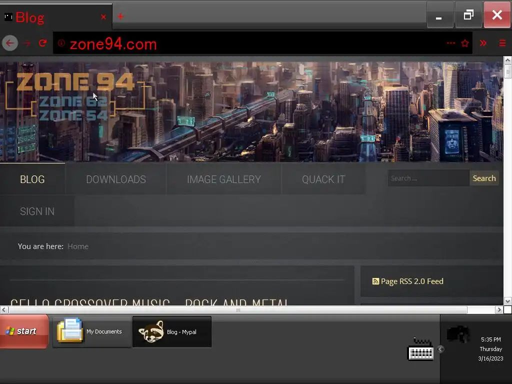
Task: Follow the Home breadcrumb link
Action: [x=78, y=246]
